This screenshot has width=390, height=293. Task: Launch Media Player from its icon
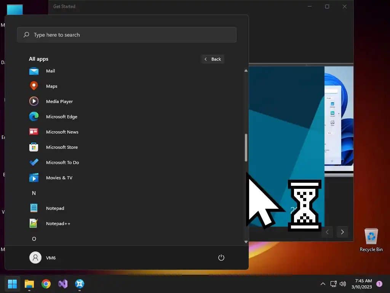(x=34, y=101)
